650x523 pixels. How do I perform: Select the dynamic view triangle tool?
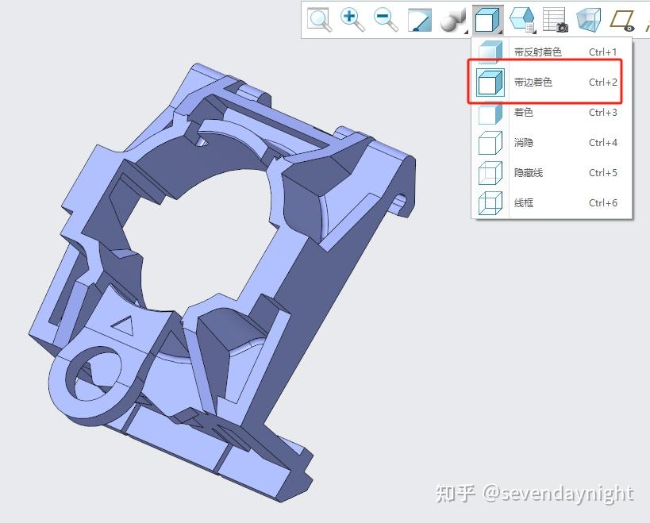pyautogui.click(x=418, y=20)
